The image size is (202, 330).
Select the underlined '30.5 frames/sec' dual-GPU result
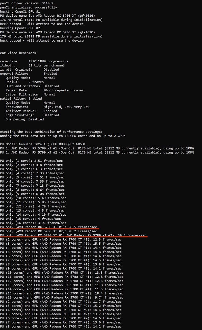coord(73,235)
